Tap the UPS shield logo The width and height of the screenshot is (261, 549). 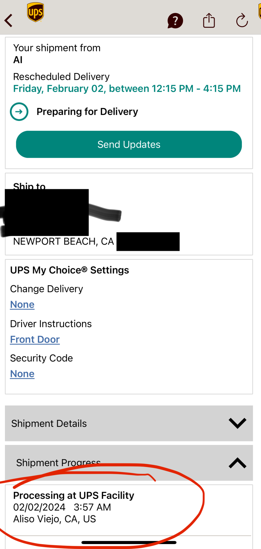click(x=35, y=12)
